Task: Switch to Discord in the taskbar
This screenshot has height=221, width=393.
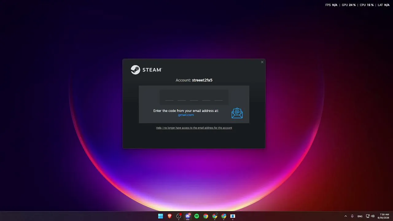Action: (x=188, y=216)
